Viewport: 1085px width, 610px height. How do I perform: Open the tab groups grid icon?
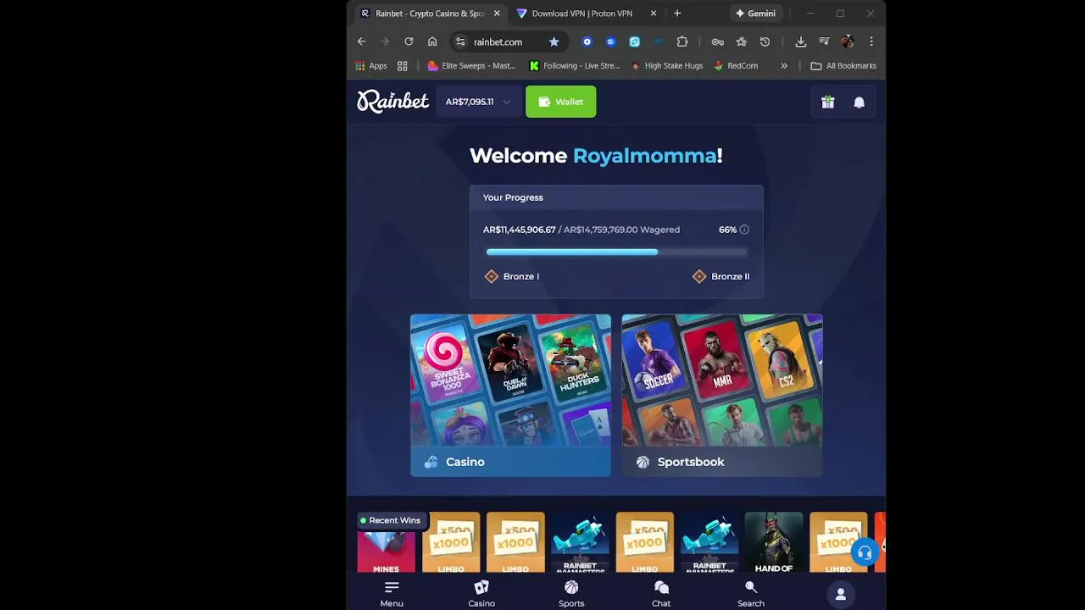(403, 66)
